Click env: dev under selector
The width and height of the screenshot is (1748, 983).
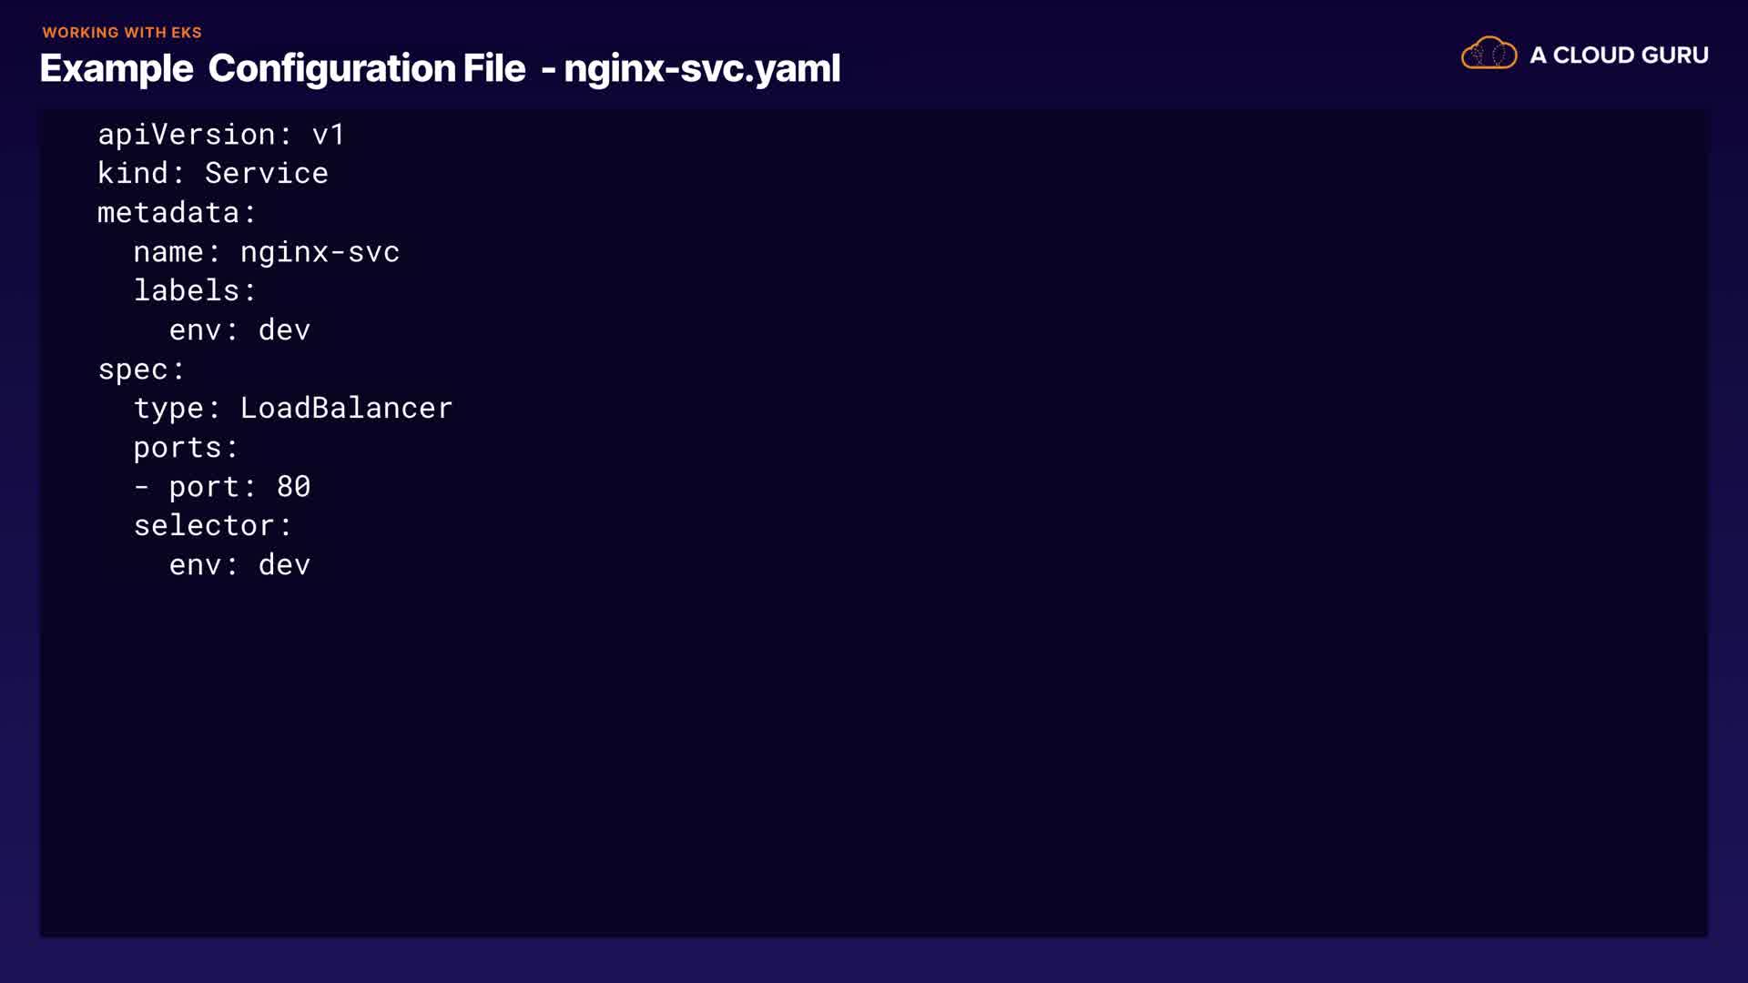coord(239,565)
